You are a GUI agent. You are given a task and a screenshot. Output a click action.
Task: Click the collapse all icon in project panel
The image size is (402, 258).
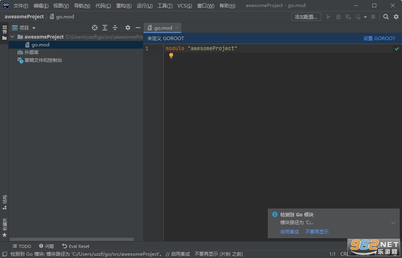(x=115, y=28)
